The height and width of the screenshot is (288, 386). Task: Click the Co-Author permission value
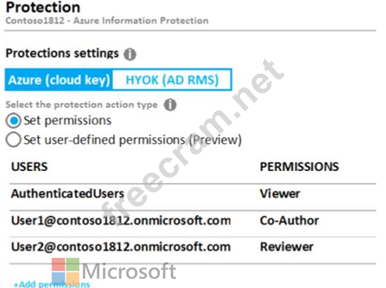tap(289, 220)
